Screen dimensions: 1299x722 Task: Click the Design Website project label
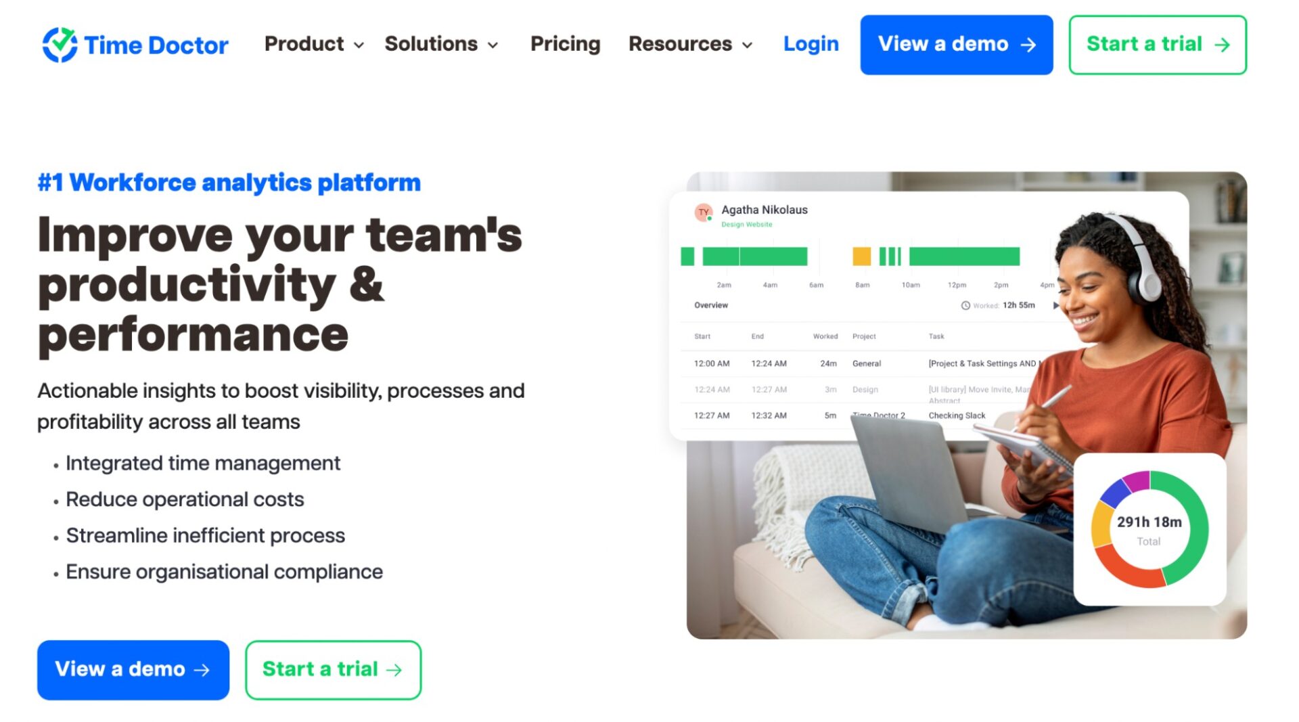(747, 224)
